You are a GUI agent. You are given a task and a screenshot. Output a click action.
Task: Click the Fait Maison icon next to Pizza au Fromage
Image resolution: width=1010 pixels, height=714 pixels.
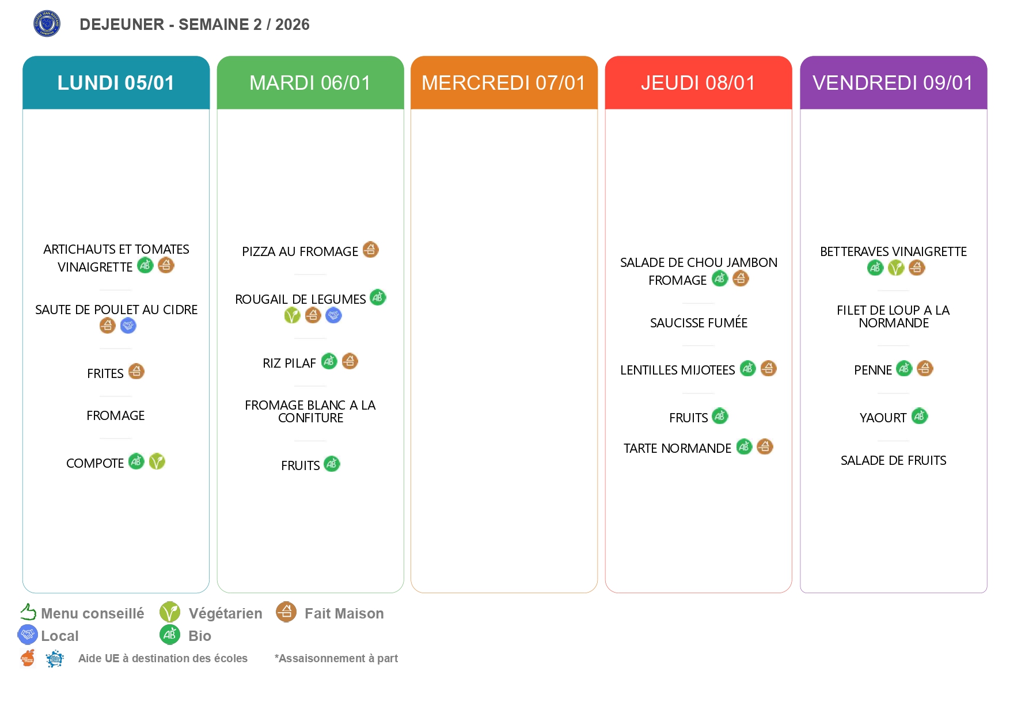coord(370,250)
